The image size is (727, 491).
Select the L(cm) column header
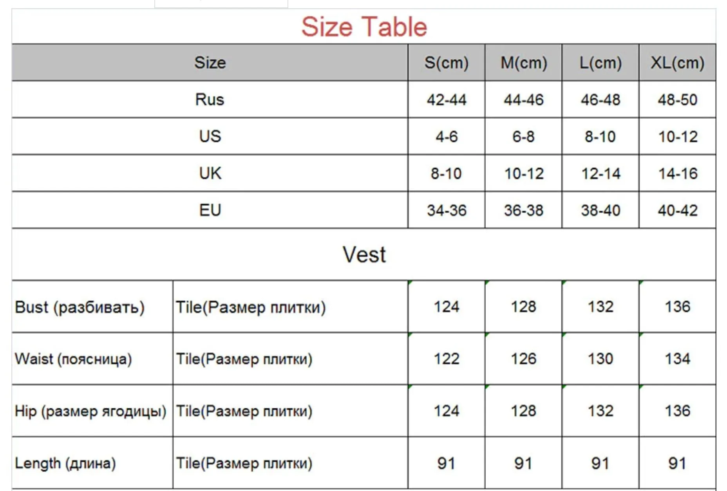[600, 63]
